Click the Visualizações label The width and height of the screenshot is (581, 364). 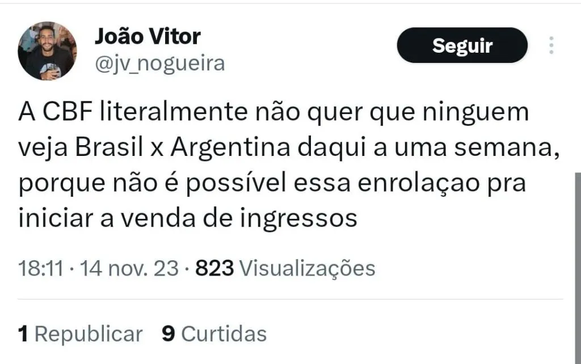307,269
